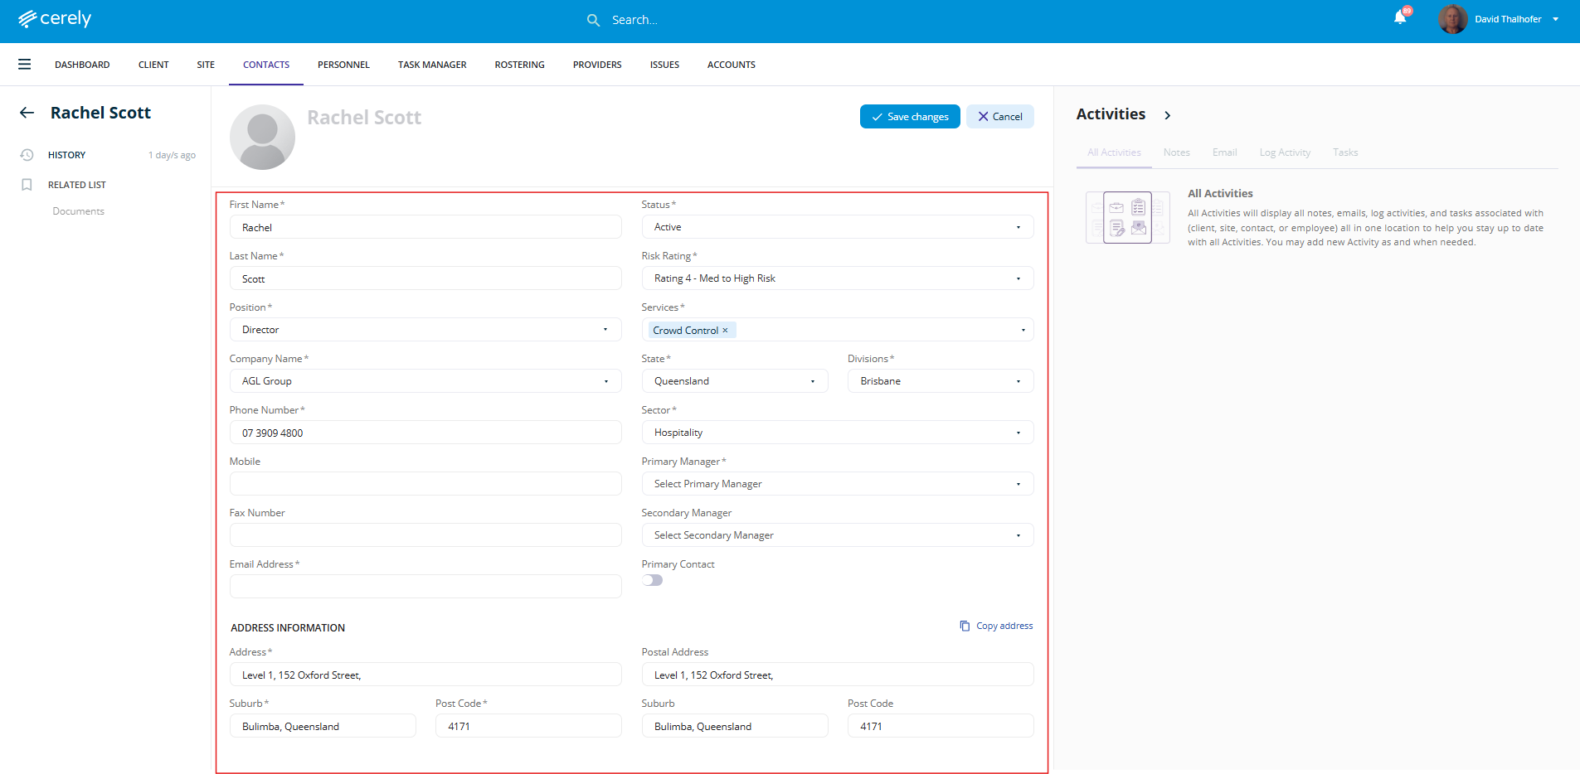Click the Postal Address field
1580x774 pixels.
[x=838, y=675]
